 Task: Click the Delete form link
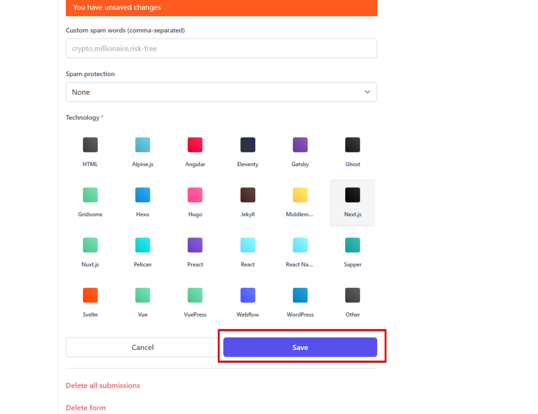pos(86,408)
